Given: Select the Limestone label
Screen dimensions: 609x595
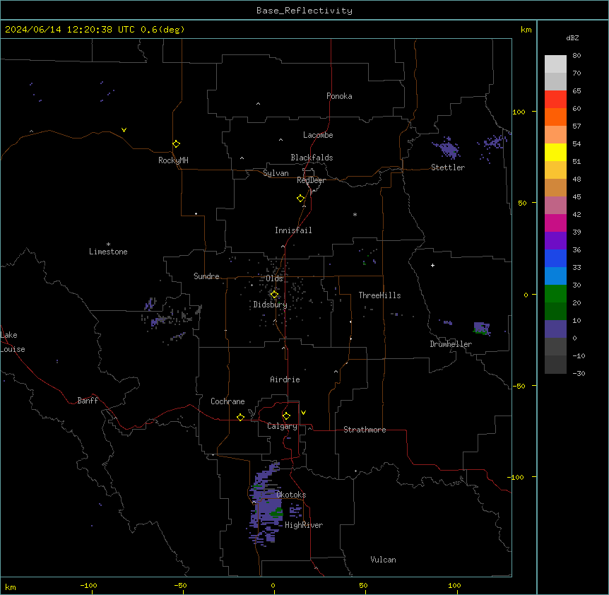Looking at the screenshot, I should coord(108,252).
